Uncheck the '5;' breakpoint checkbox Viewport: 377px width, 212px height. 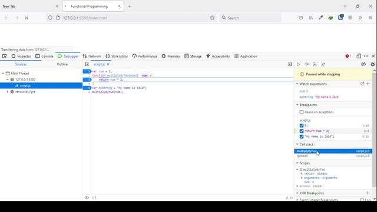302,125
